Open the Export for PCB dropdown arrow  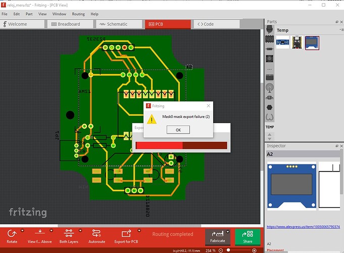(139, 231)
